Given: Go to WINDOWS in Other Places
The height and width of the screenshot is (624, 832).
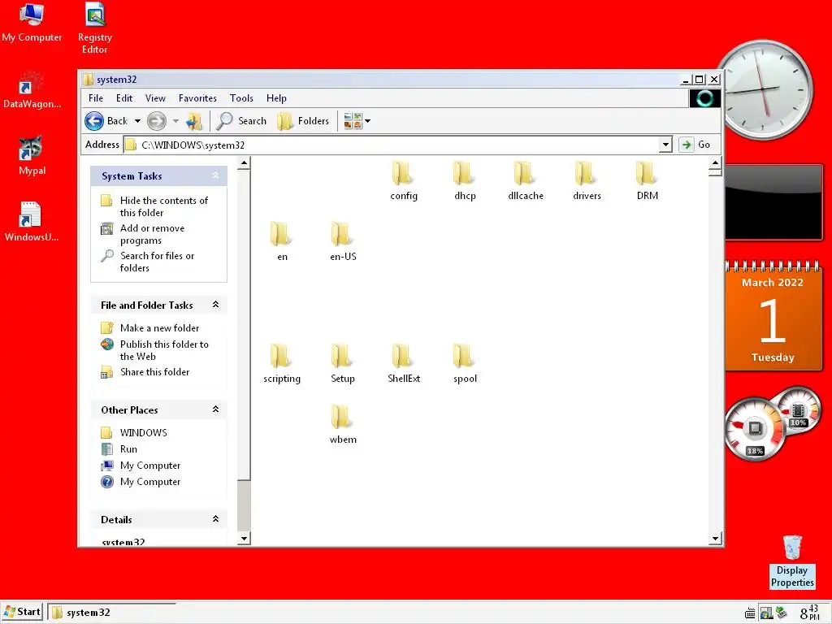Looking at the screenshot, I should [143, 432].
